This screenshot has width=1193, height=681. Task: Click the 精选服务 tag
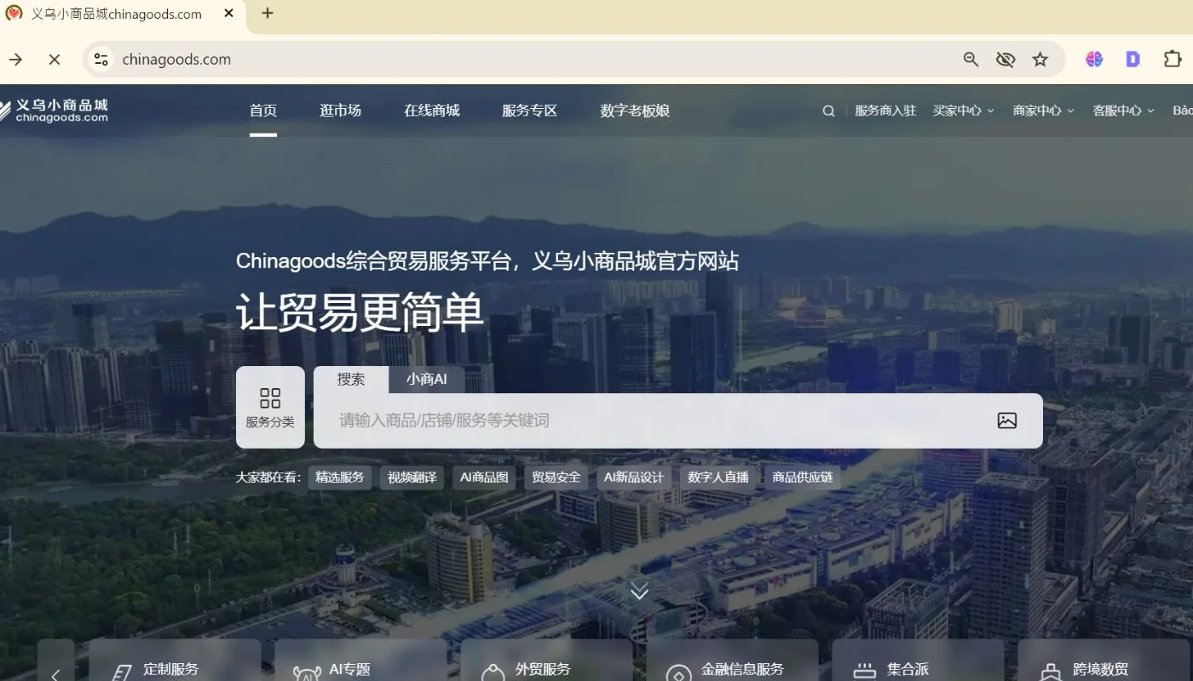[340, 478]
